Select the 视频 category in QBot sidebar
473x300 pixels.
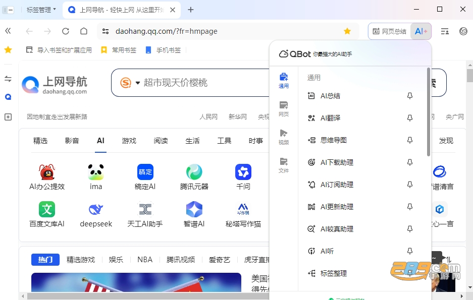(x=284, y=137)
